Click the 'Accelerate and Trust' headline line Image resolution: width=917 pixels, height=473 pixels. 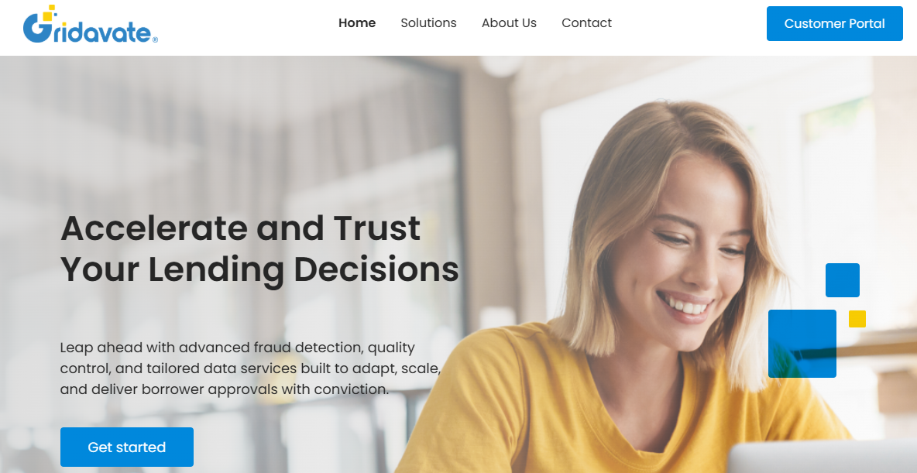[x=240, y=228]
